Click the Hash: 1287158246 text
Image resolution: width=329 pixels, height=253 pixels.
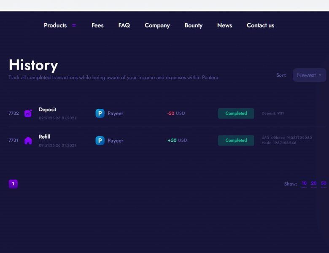click(x=279, y=143)
